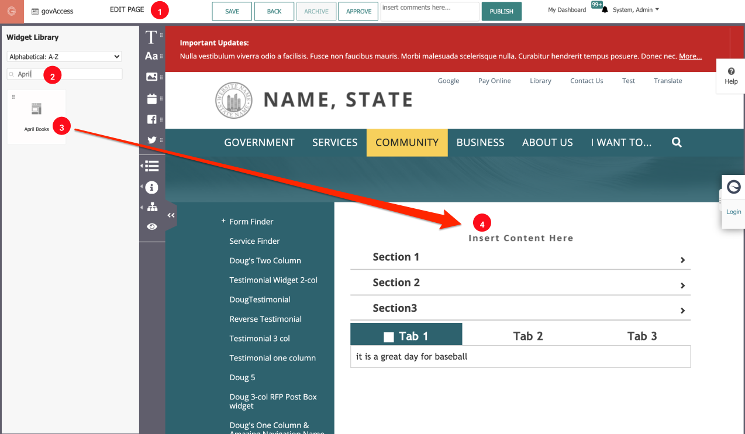Viewport: 745px width, 434px height.
Task: Pick the calendar widget icon
Action: pos(151,98)
